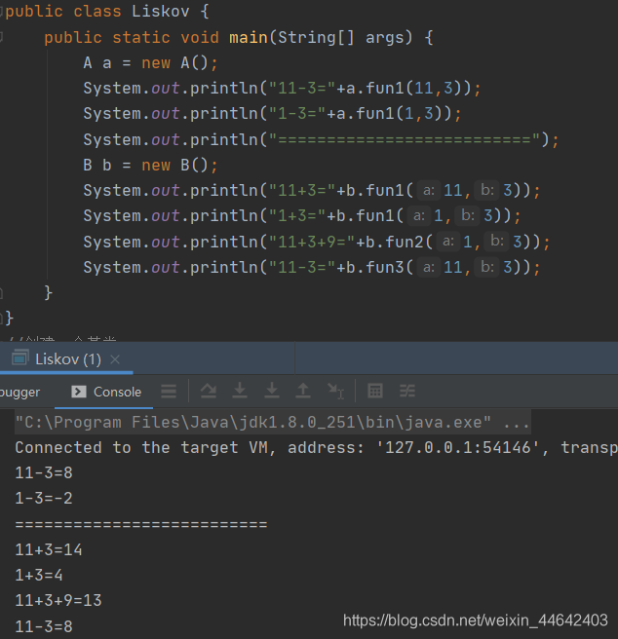
Task: Select the Liskov (1) run tab
Action: (x=68, y=359)
